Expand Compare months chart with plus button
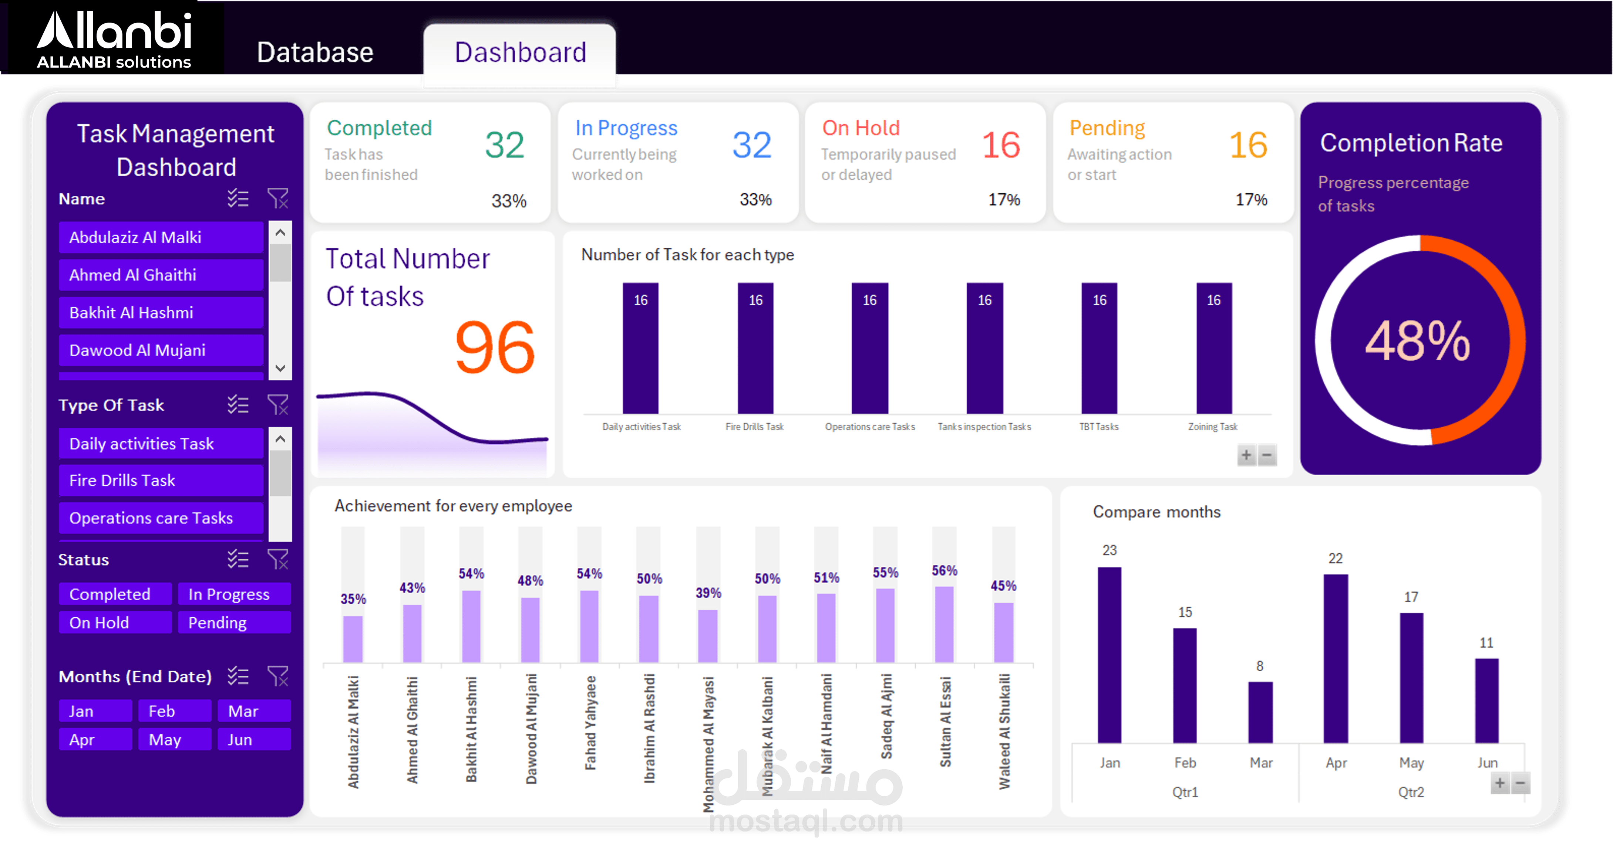The width and height of the screenshot is (1613, 855). click(x=1500, y=783)
